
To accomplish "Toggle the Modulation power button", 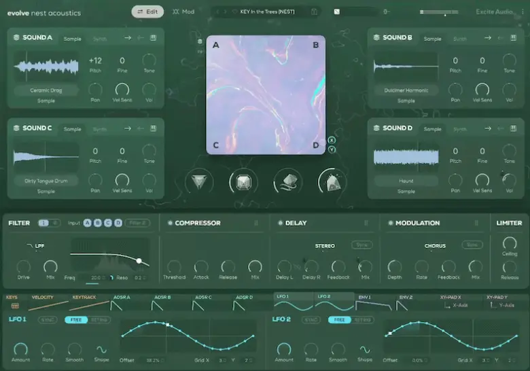I will pos(391,223).
